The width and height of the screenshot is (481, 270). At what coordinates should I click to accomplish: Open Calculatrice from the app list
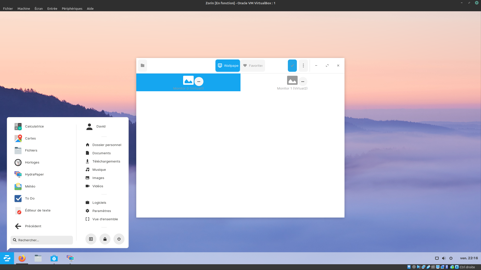point(34,126)
